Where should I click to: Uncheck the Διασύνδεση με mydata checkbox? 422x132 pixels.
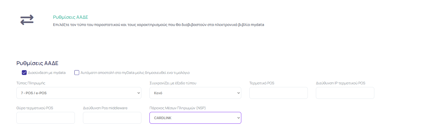24,73
